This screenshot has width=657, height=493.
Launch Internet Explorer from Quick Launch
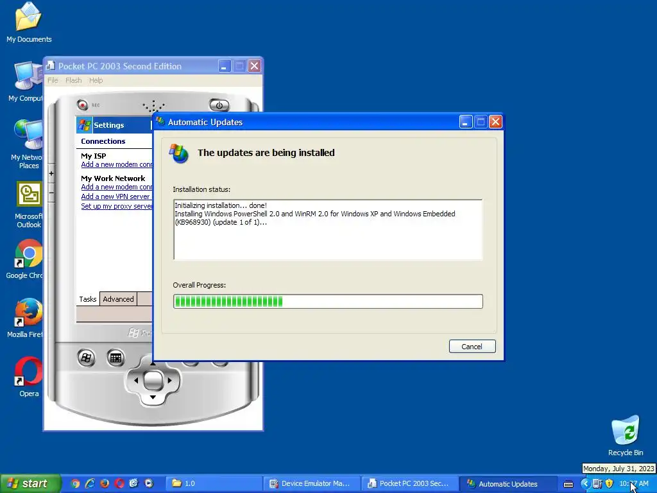coord(90,483)
